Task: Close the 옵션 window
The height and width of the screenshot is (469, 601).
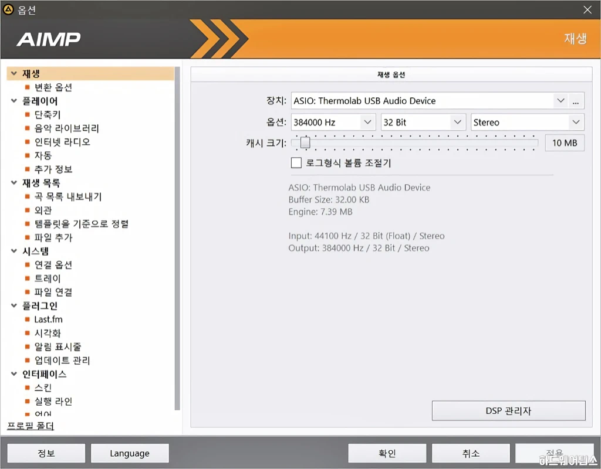Action: click(x=588, y=9)
